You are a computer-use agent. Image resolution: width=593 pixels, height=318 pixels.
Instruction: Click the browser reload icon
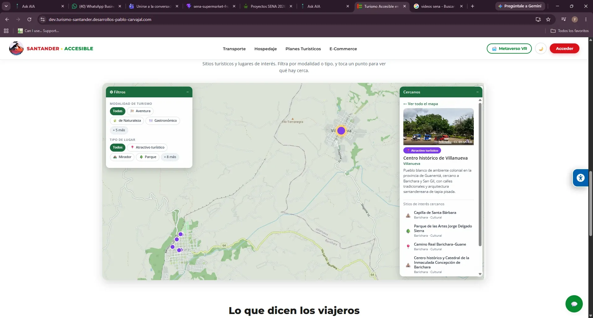(x=29, y=19)
